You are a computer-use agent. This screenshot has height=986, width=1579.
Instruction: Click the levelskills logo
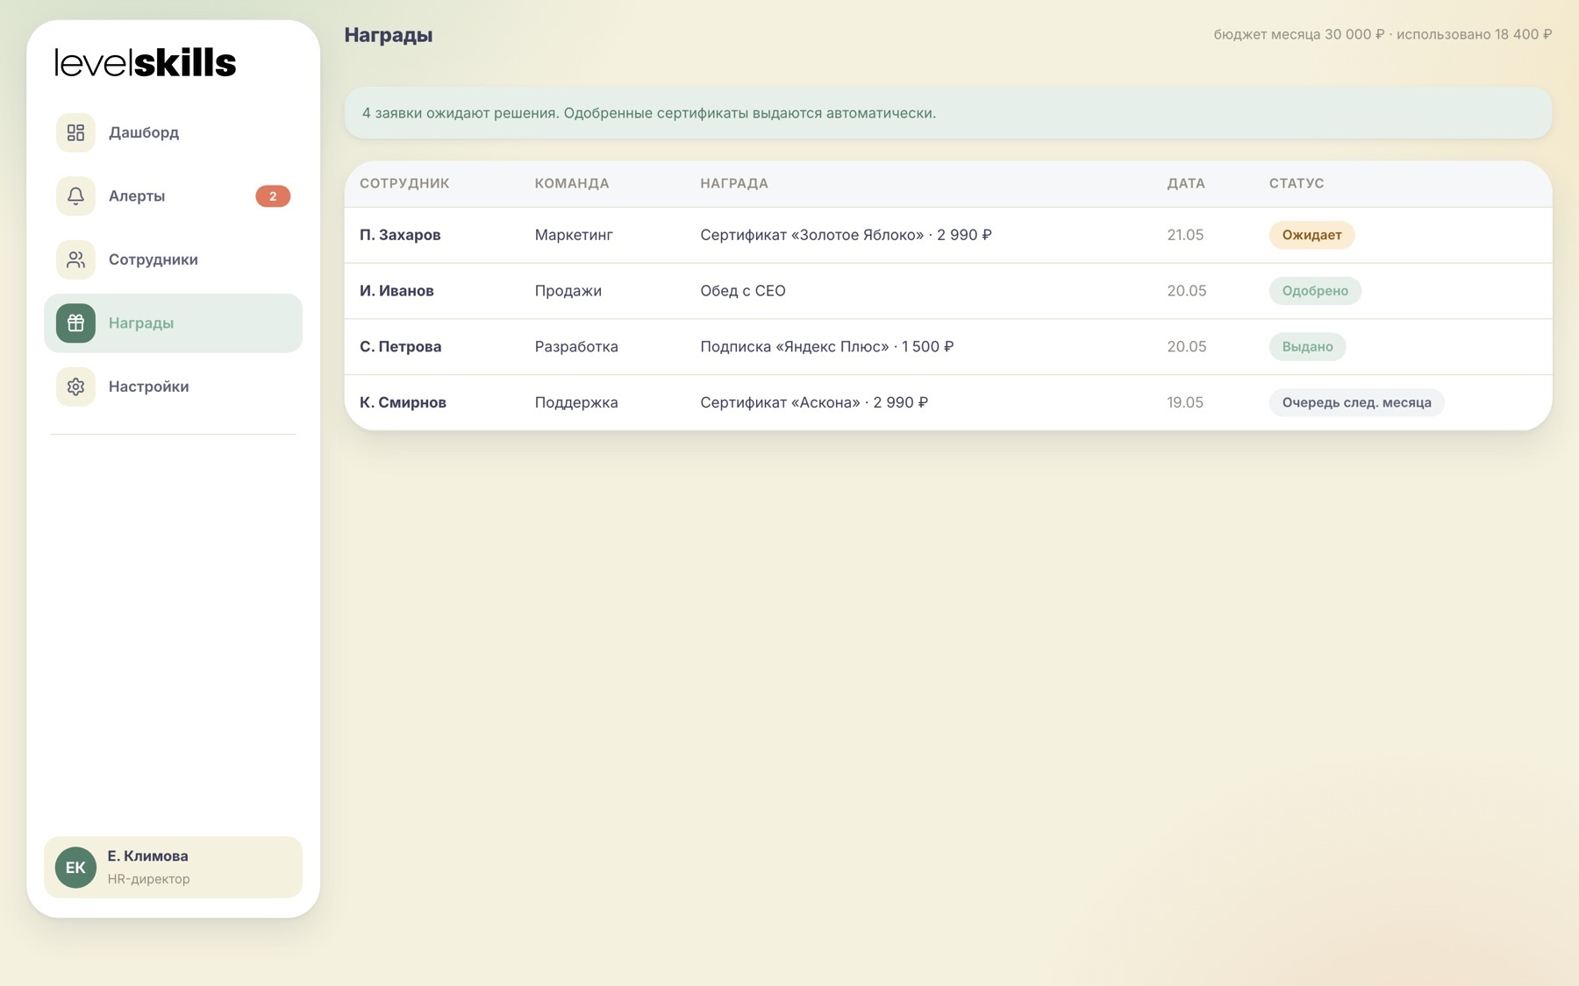coord(146,63)
